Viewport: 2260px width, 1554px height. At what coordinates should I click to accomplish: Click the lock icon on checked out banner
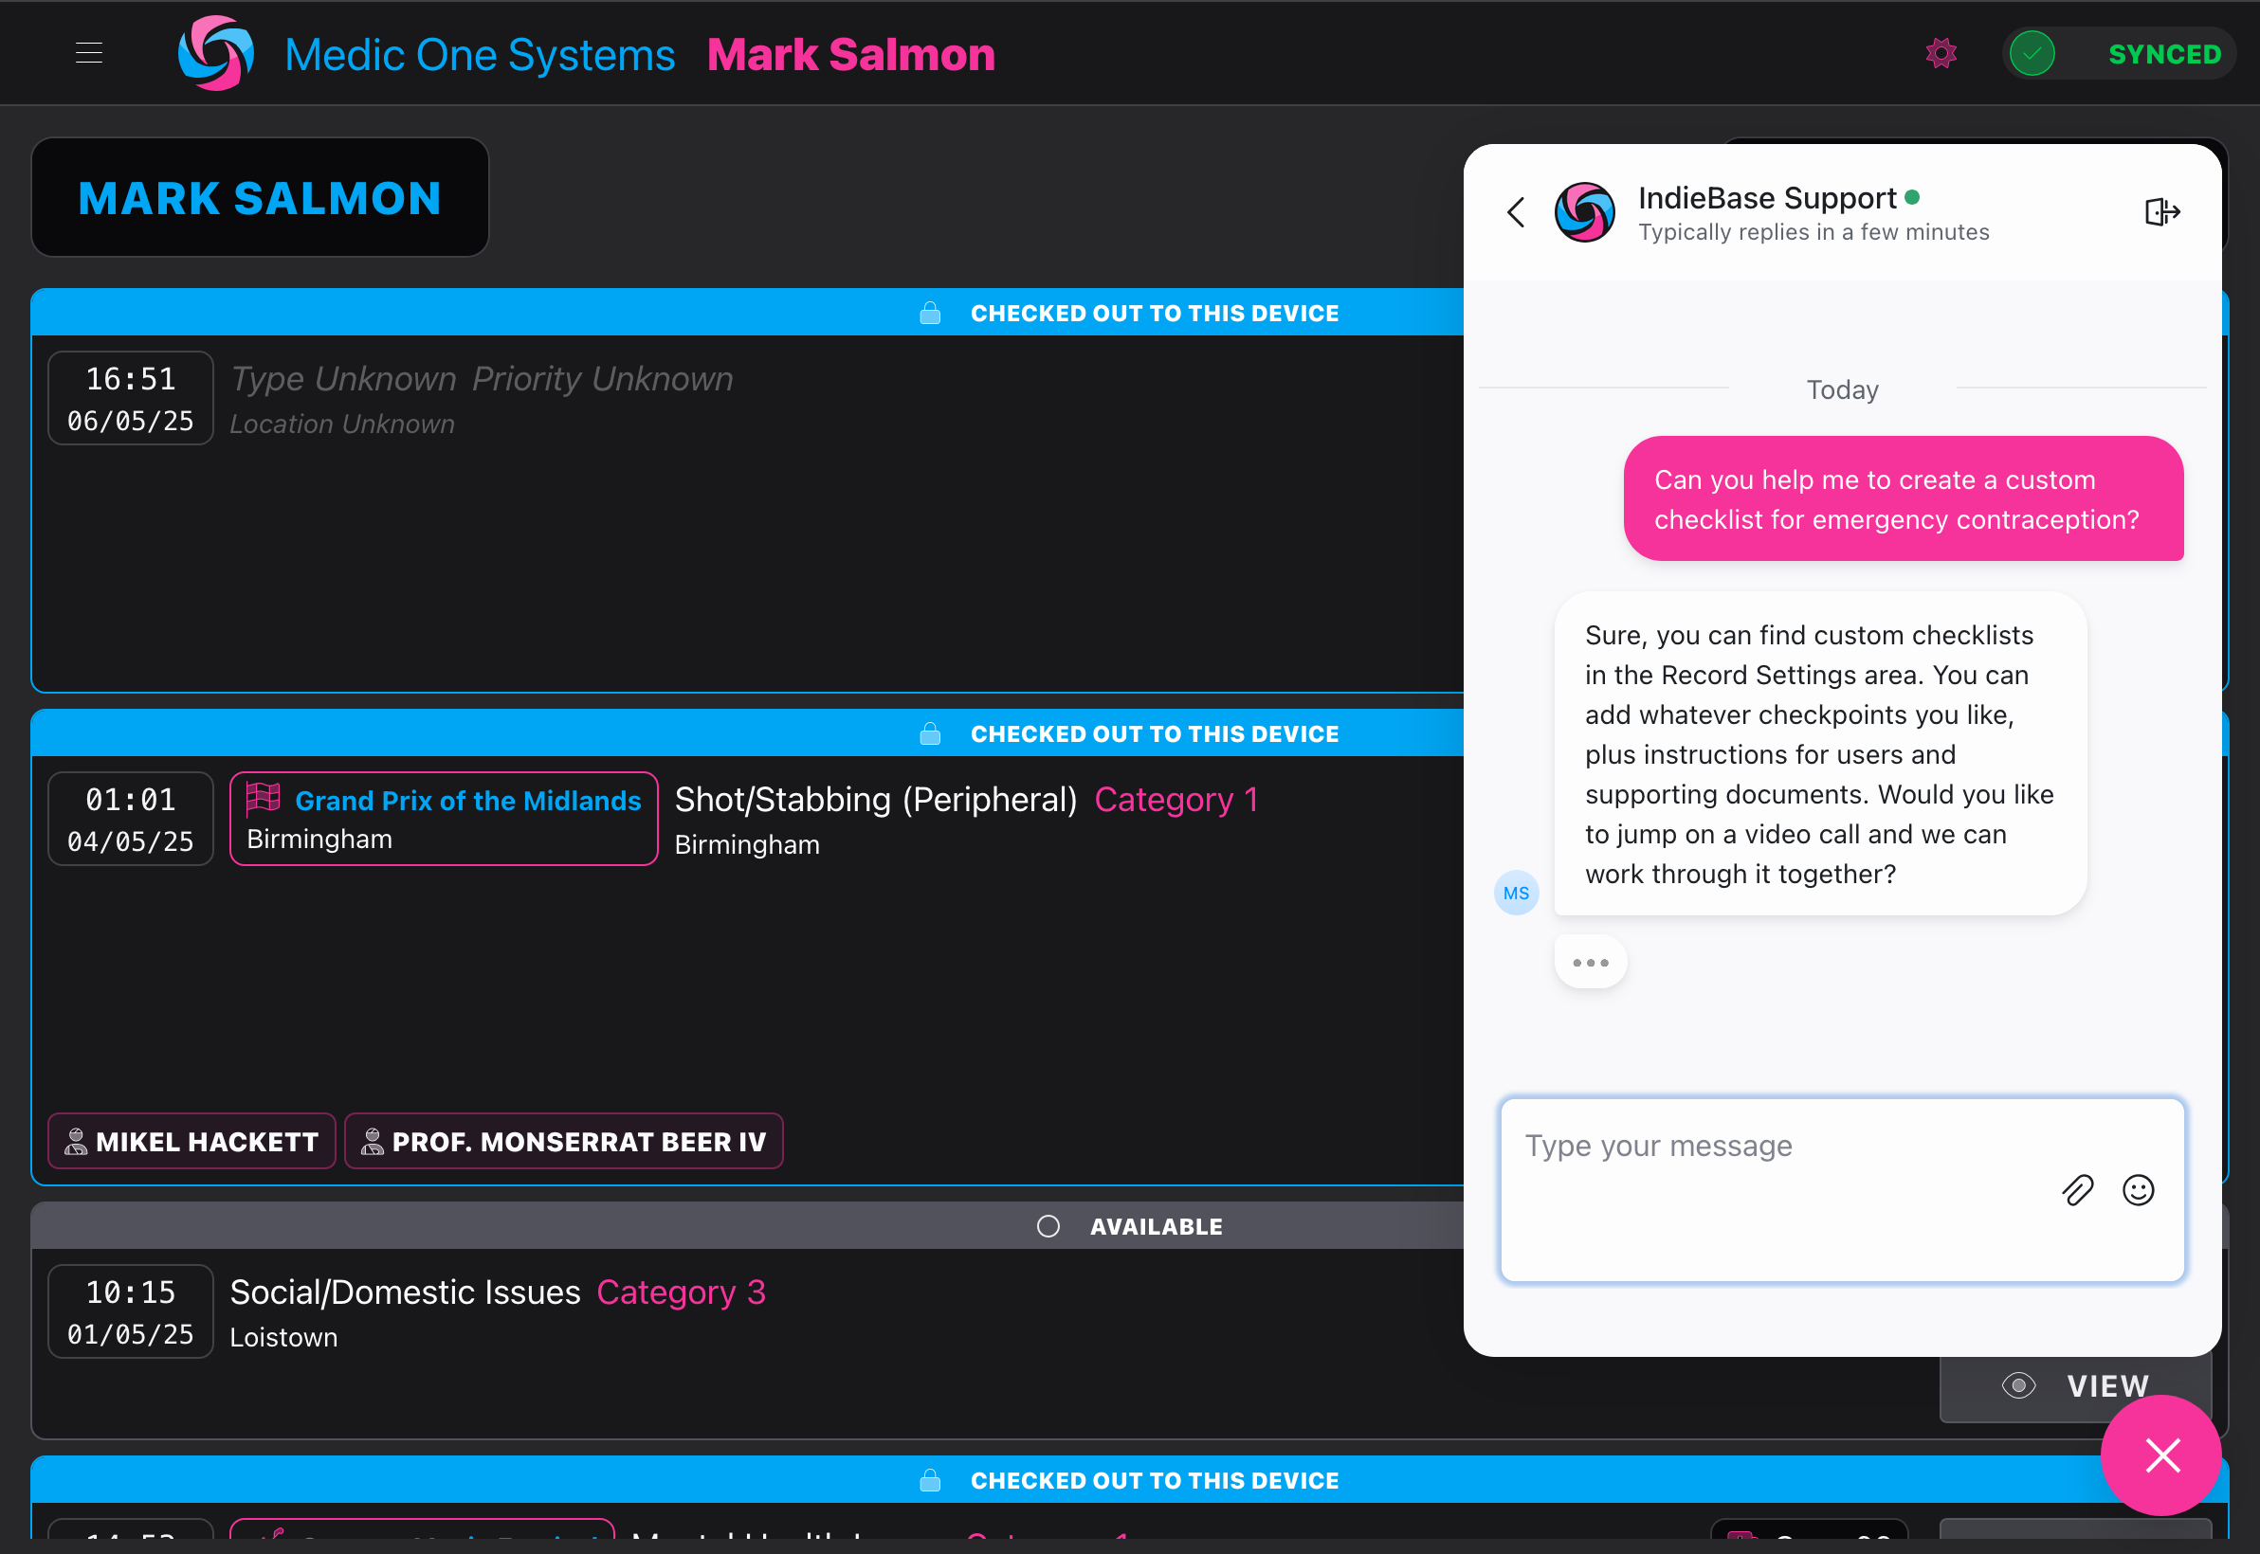(930, 313)
